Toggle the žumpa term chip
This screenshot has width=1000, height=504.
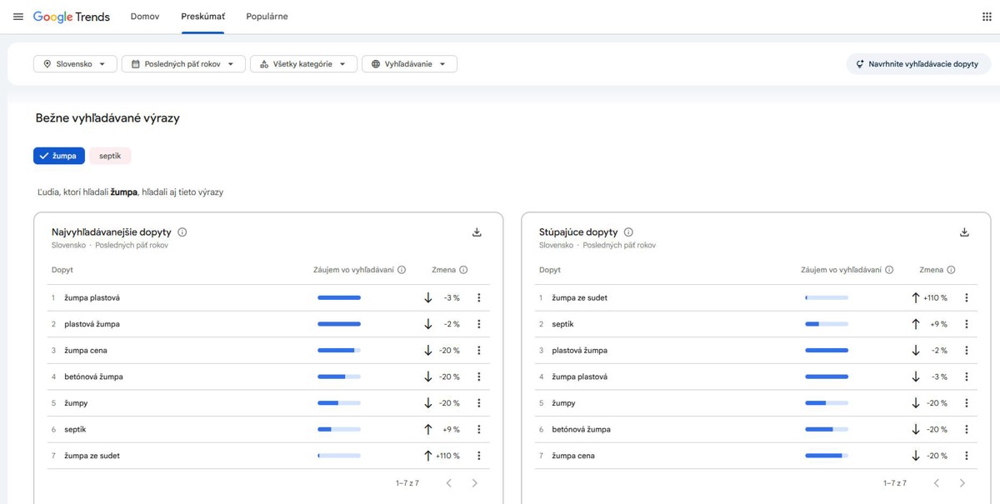(x=58, y=156)
